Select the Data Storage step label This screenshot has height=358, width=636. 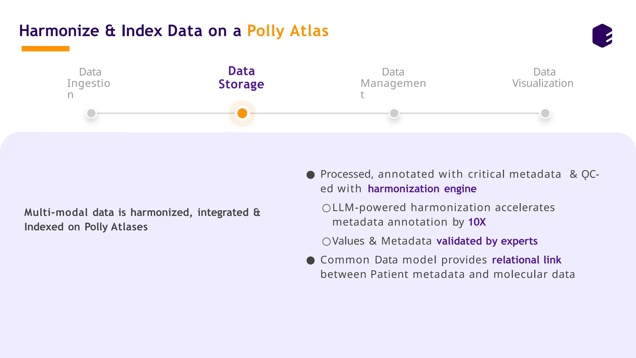(x=241, y=78)
